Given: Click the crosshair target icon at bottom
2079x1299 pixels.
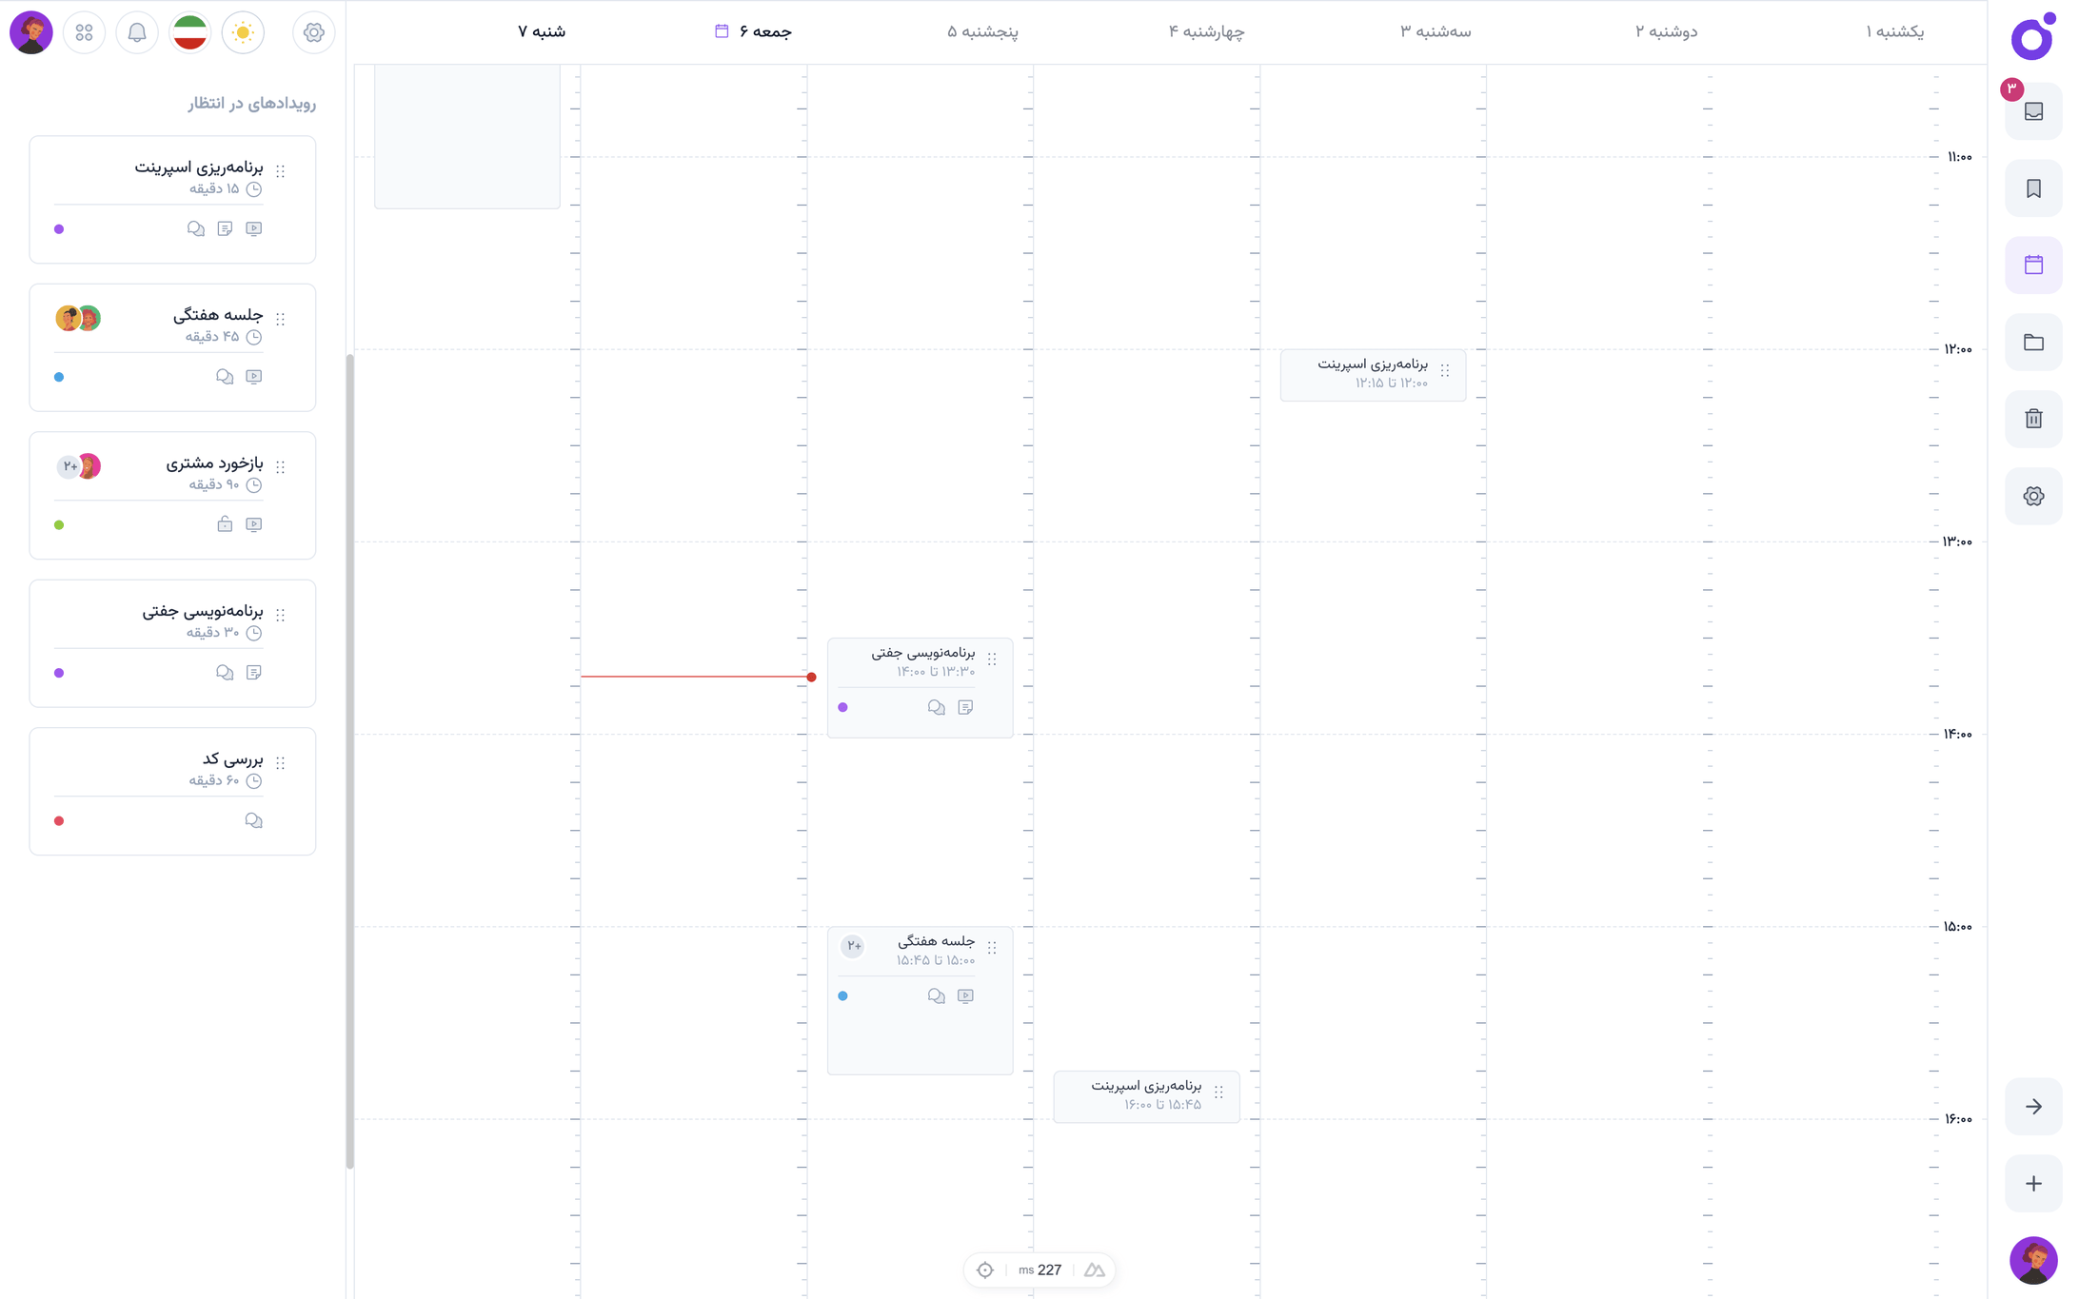Looking at the screenshot, I should [985, 1269].
